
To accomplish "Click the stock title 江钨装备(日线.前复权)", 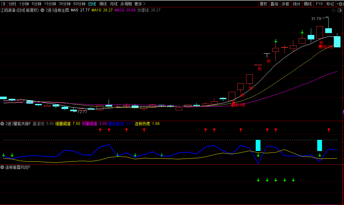I will [x=19, y=10].
